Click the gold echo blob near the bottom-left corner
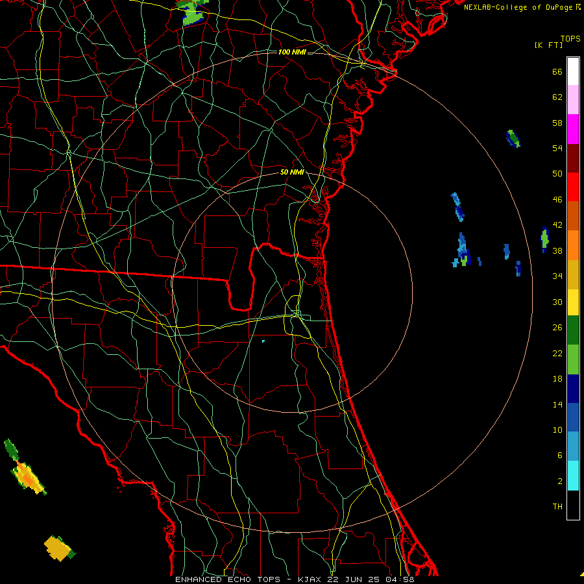584x584 pixels. tap(59, 548)
